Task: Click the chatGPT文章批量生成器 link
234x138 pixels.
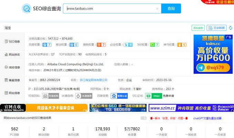Action: tap(207, 118)
